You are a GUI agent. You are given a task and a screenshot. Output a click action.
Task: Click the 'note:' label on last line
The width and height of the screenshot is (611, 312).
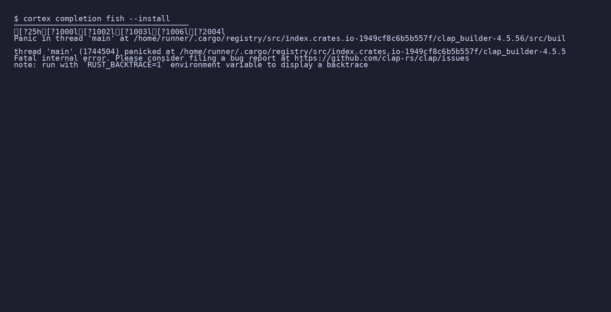pos(25,65)
